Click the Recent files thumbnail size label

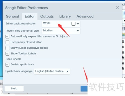[x=22, y=31]
